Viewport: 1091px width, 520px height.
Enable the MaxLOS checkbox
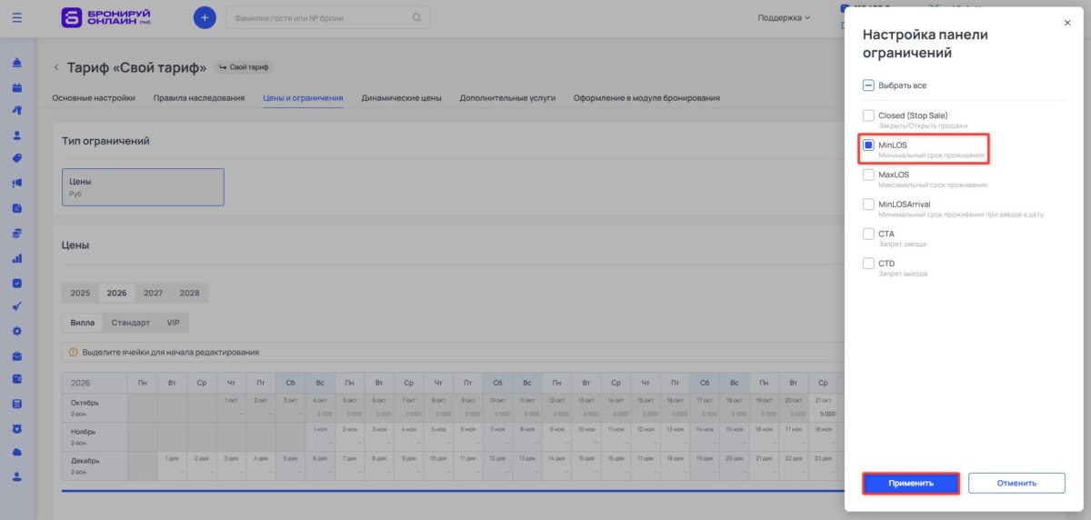pos(868,175)
